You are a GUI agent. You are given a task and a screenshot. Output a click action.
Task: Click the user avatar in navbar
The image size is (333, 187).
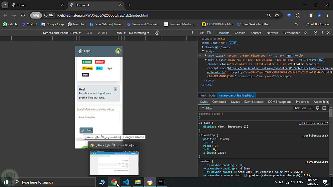tap(118, 51)
